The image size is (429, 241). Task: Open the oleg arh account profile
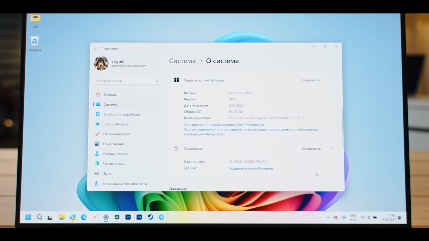120,64
